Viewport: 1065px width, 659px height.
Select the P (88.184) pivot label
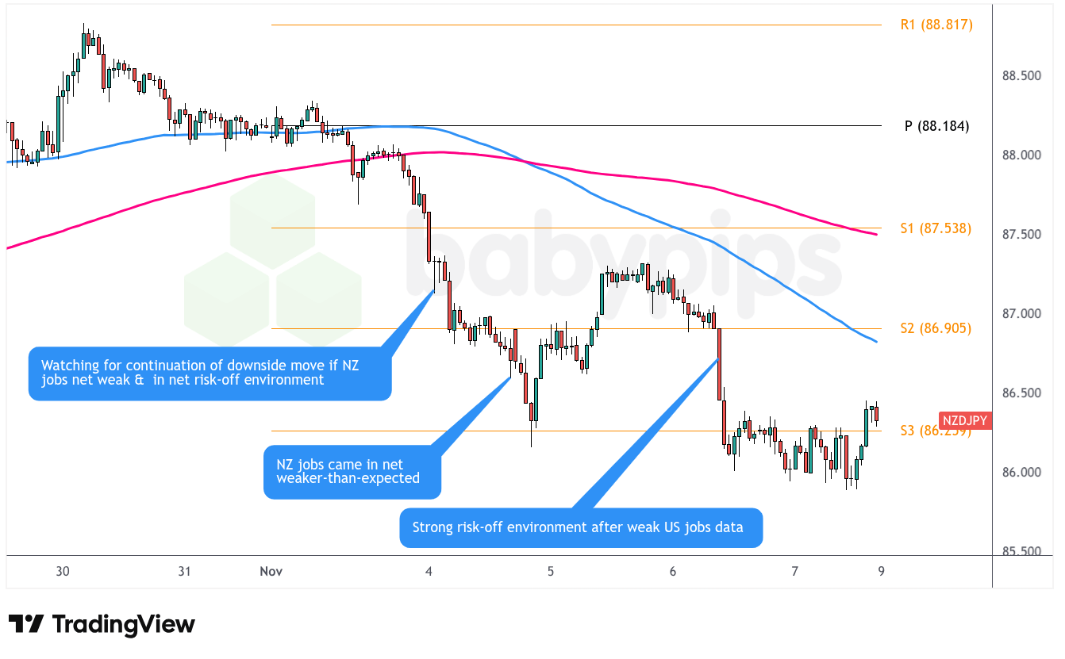pyautogui.click(x=936, y=125)
